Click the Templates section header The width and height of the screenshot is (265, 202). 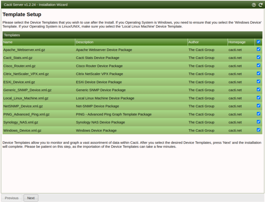point(132,35)
